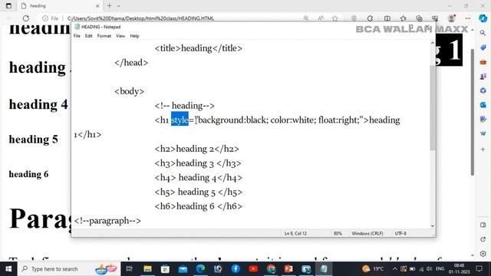491x276 pixels.
Task: Open the Split screen icon in Edge toolbar
Action: pyautogui.click(x=387, y=18)
